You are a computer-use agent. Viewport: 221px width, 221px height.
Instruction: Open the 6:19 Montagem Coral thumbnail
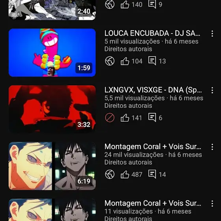click(x=52, y=166)
